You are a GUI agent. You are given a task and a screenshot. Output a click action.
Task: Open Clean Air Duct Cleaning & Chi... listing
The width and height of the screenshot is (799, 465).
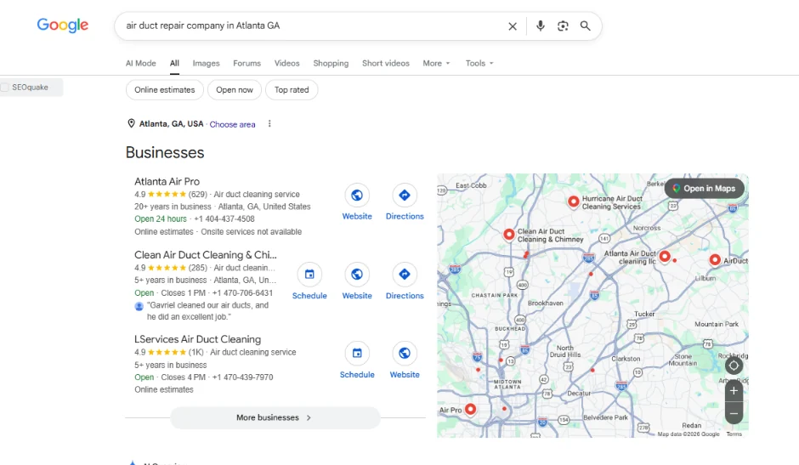[x=206, y=255]
